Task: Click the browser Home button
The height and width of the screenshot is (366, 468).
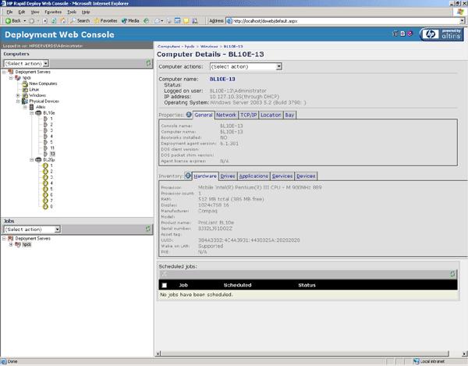Action: tap(62, 20)
